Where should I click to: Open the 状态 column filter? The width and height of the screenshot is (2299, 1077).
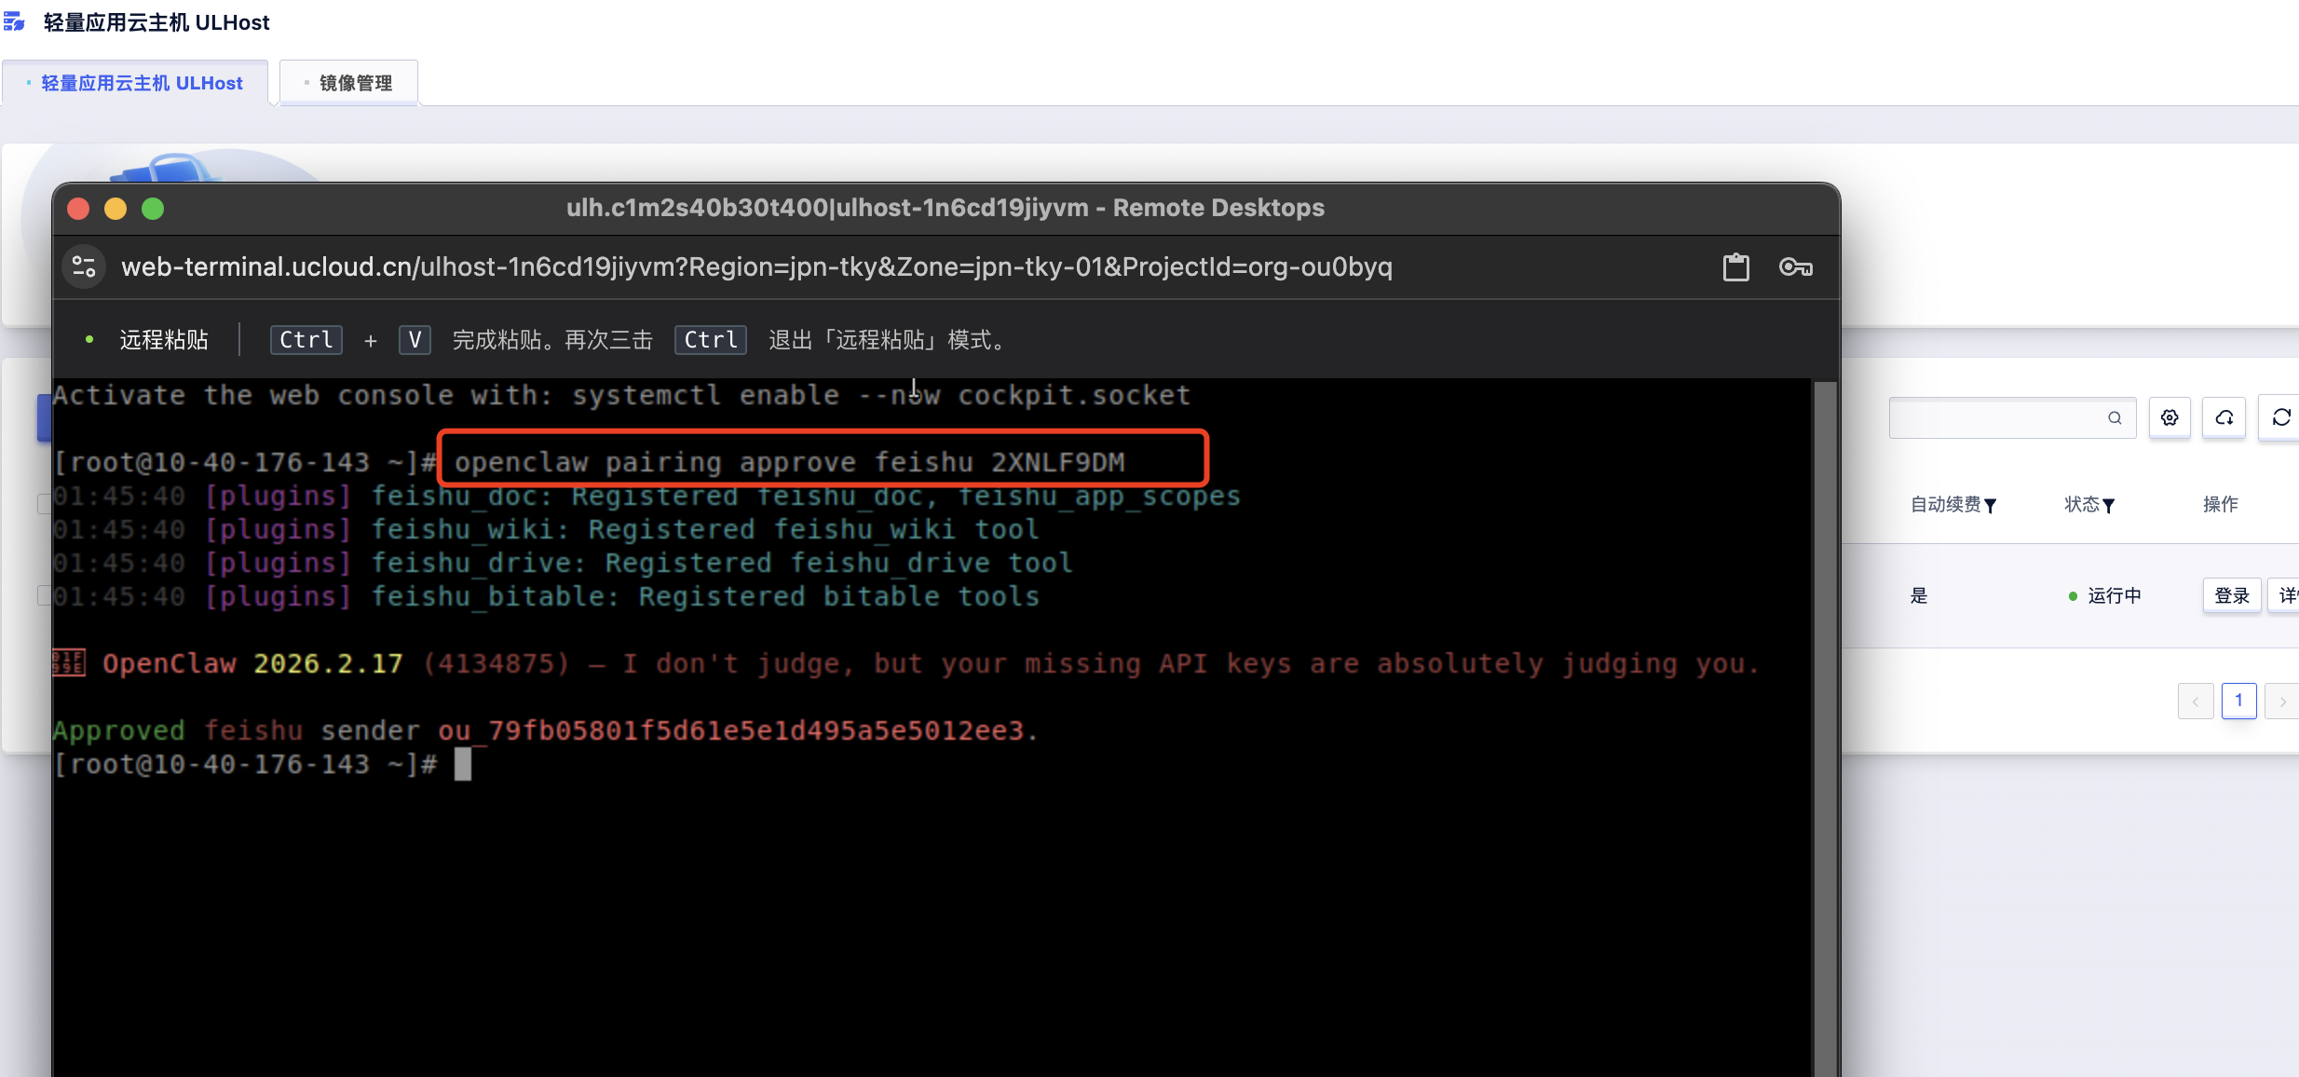(2109, 505)
